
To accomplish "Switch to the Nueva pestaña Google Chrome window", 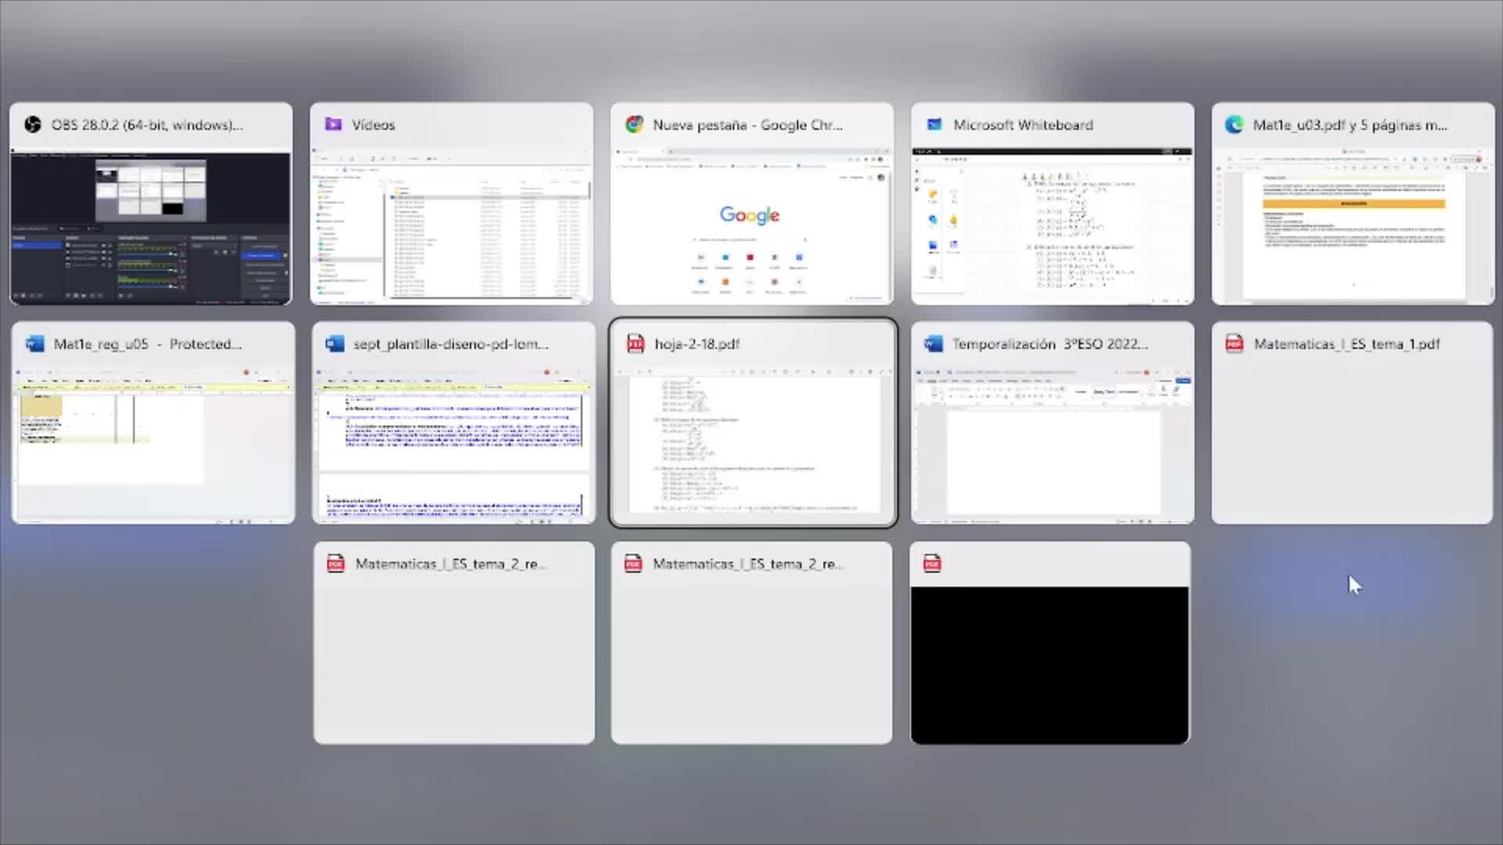I will tap(751, 227).
